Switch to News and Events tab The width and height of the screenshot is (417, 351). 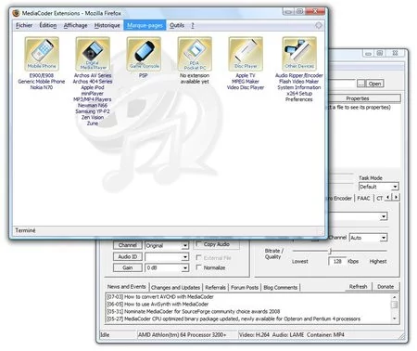coord(126,287)
